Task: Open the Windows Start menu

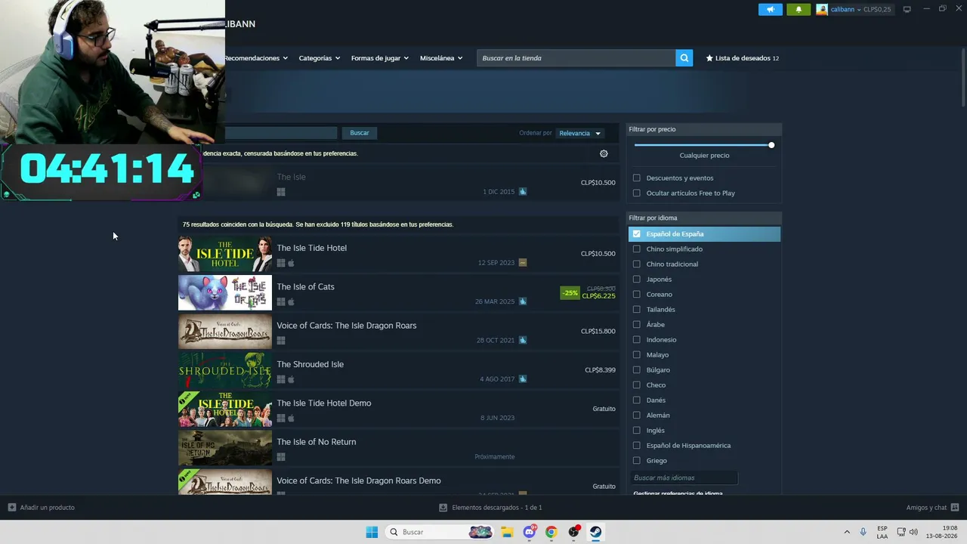Action: [x=372, y=532]
